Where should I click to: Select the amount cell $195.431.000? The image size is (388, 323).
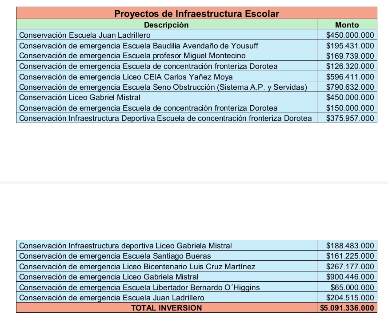tap(350, 45)
